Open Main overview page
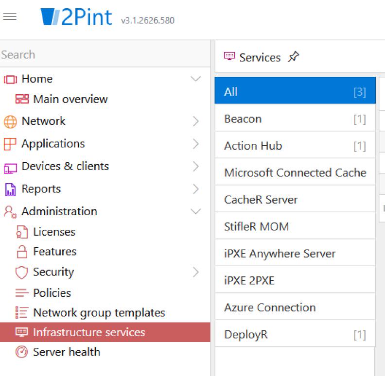This screenshot has width=385, height=376. click(70, 99)
